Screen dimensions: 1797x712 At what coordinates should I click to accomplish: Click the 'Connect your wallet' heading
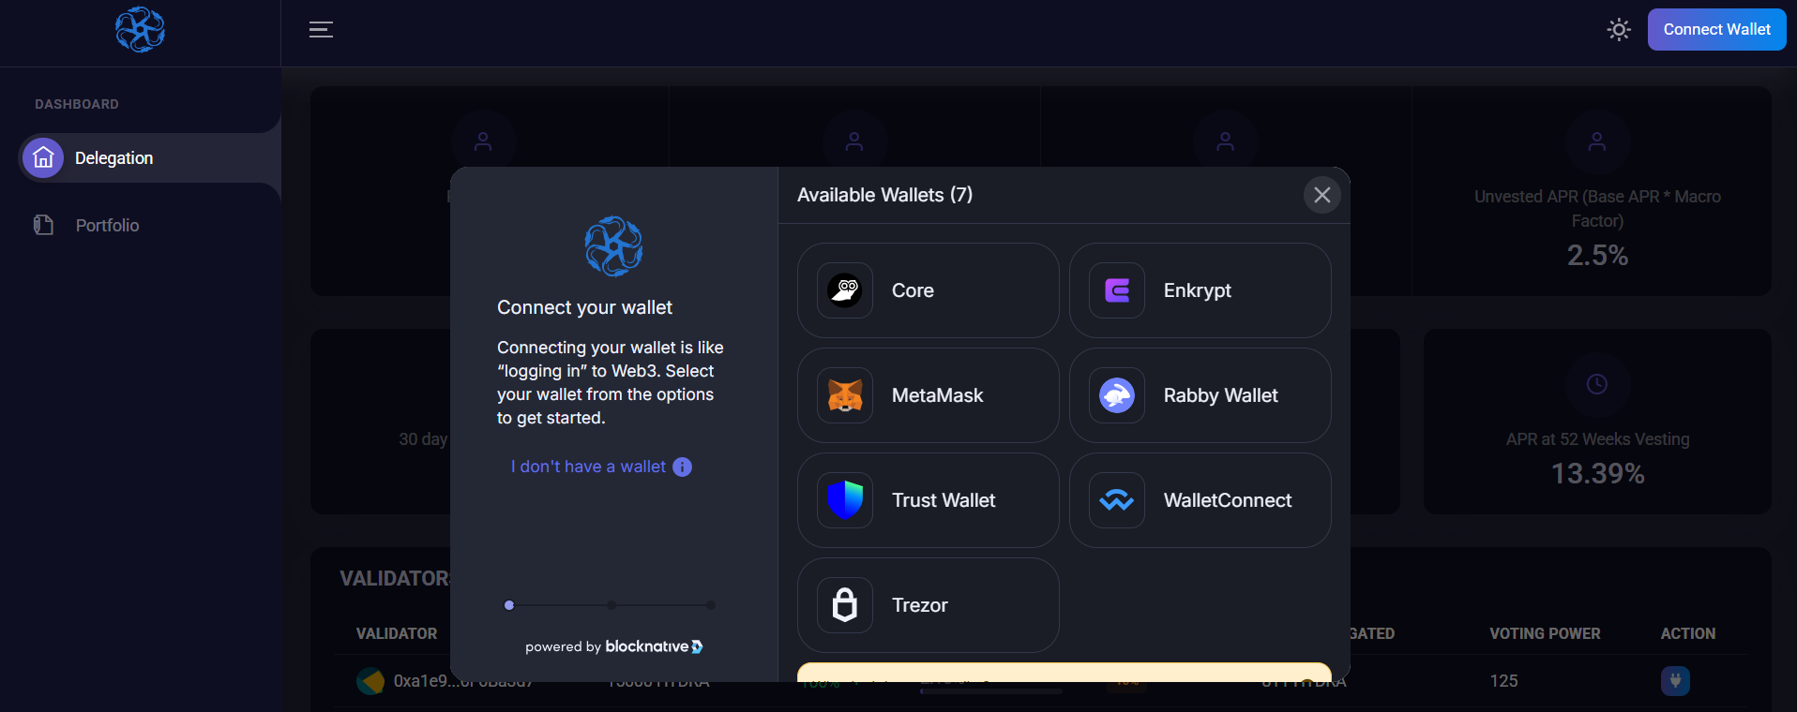coord(584,307)
